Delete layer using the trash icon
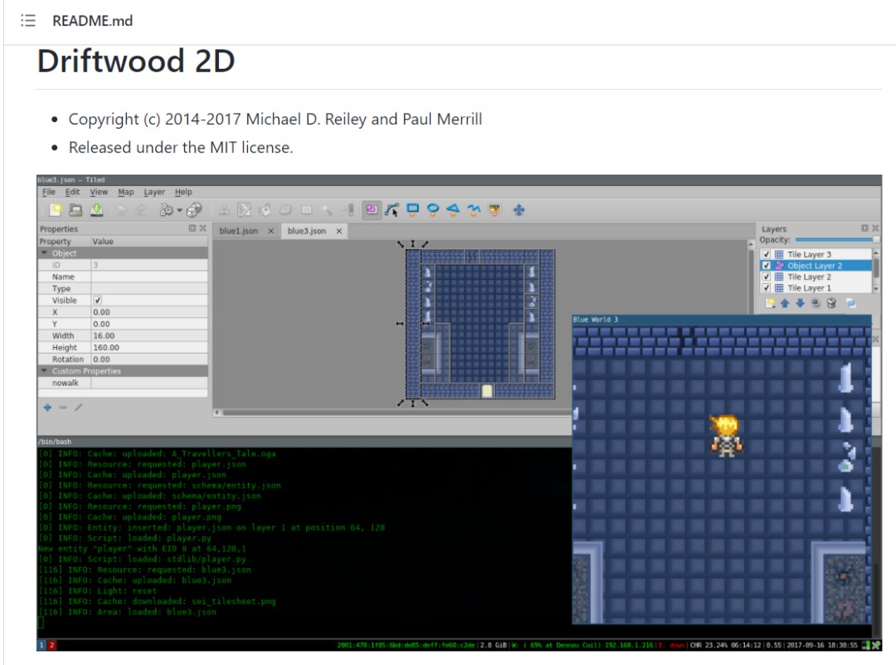Viewport: 896px width, 665px height. point(831,303)
